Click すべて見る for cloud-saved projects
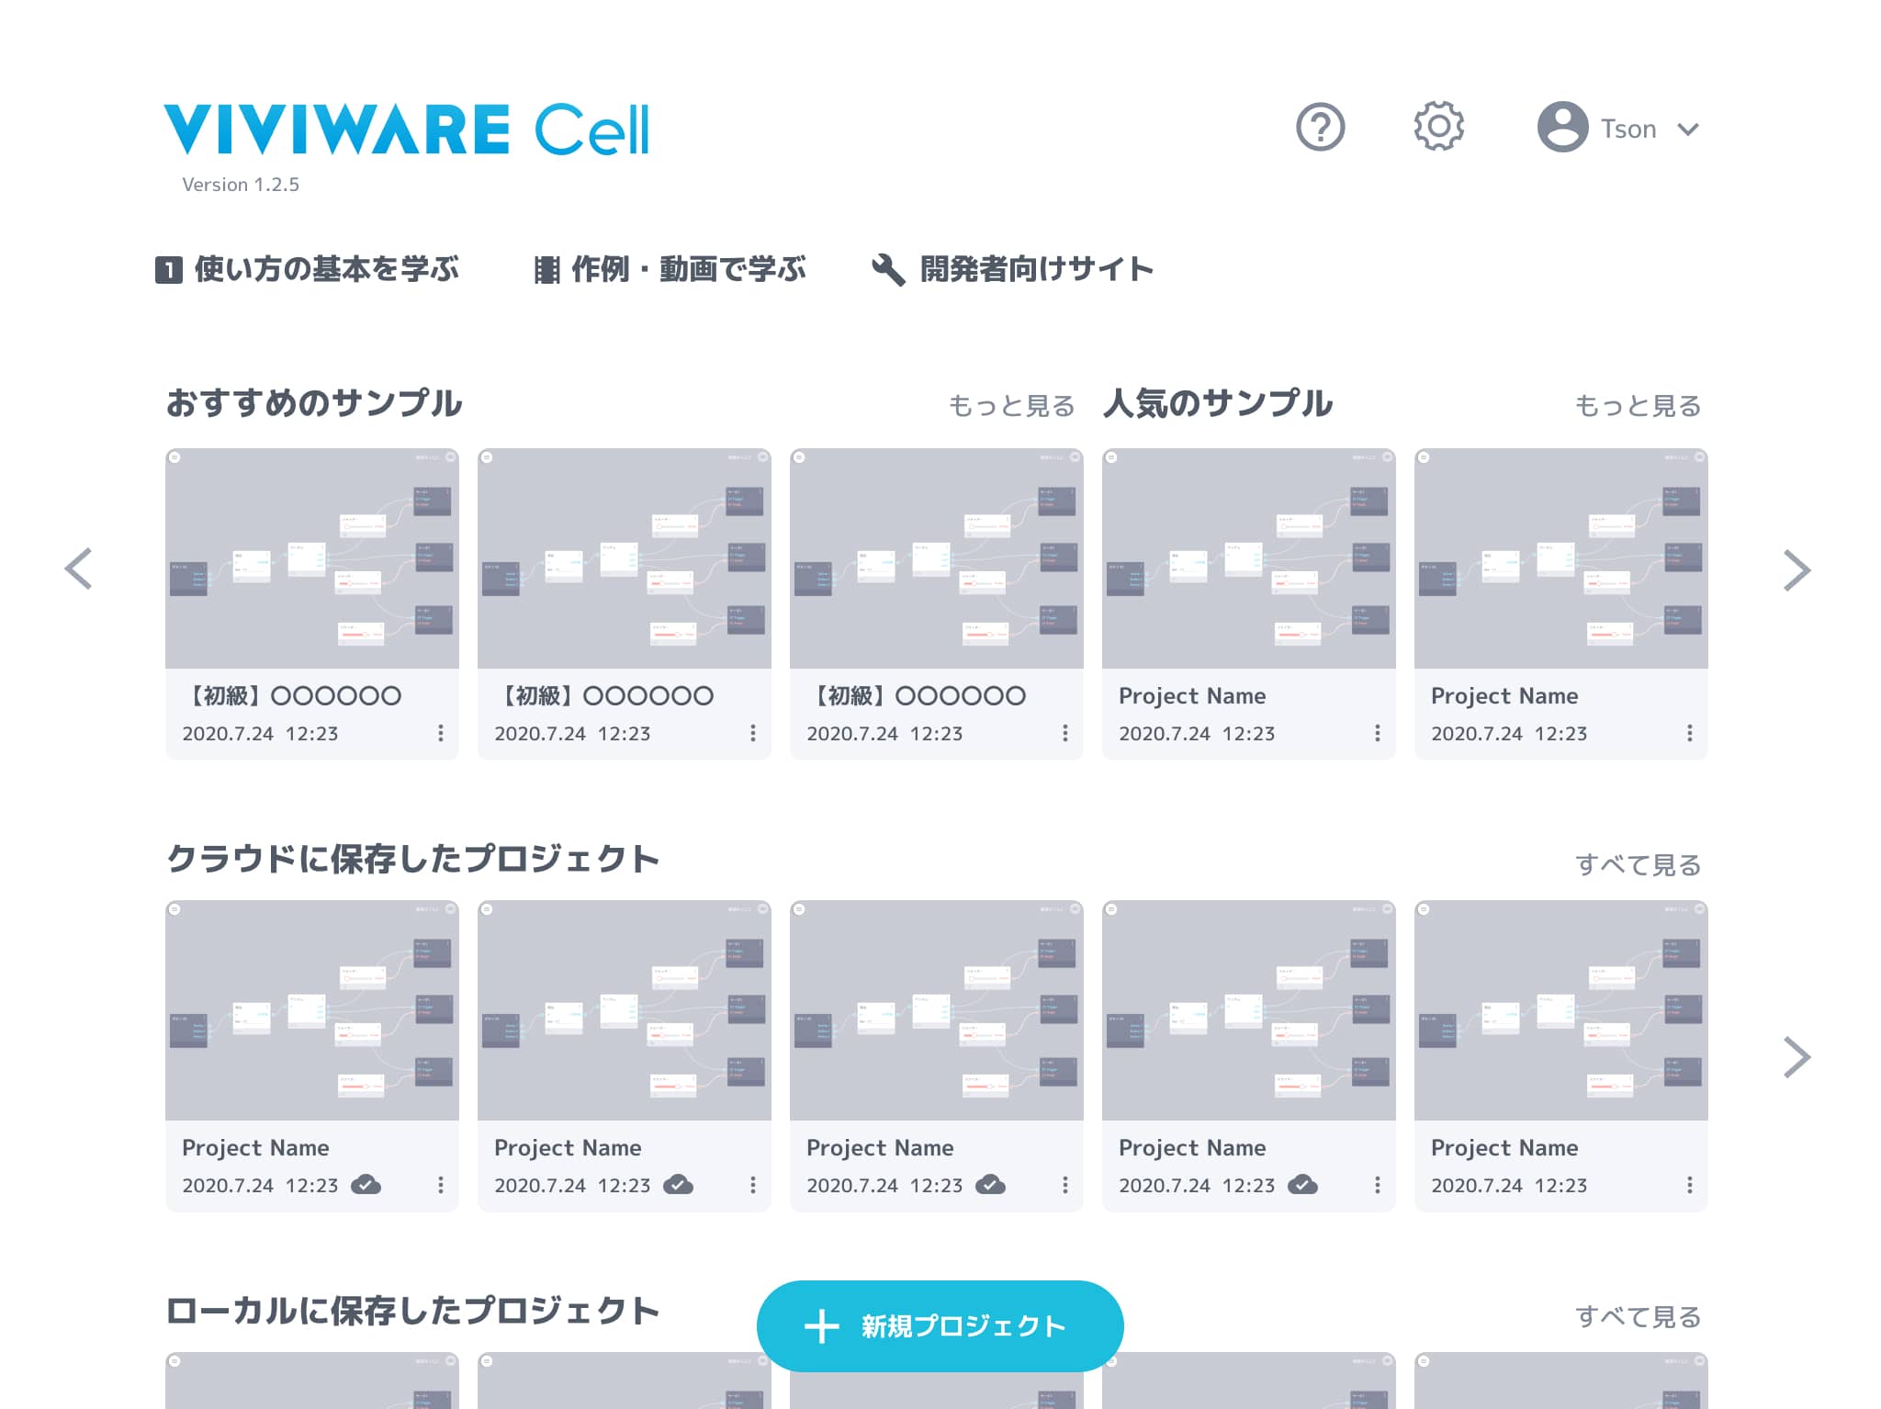1881x1409 pixels. point(1638,864)
